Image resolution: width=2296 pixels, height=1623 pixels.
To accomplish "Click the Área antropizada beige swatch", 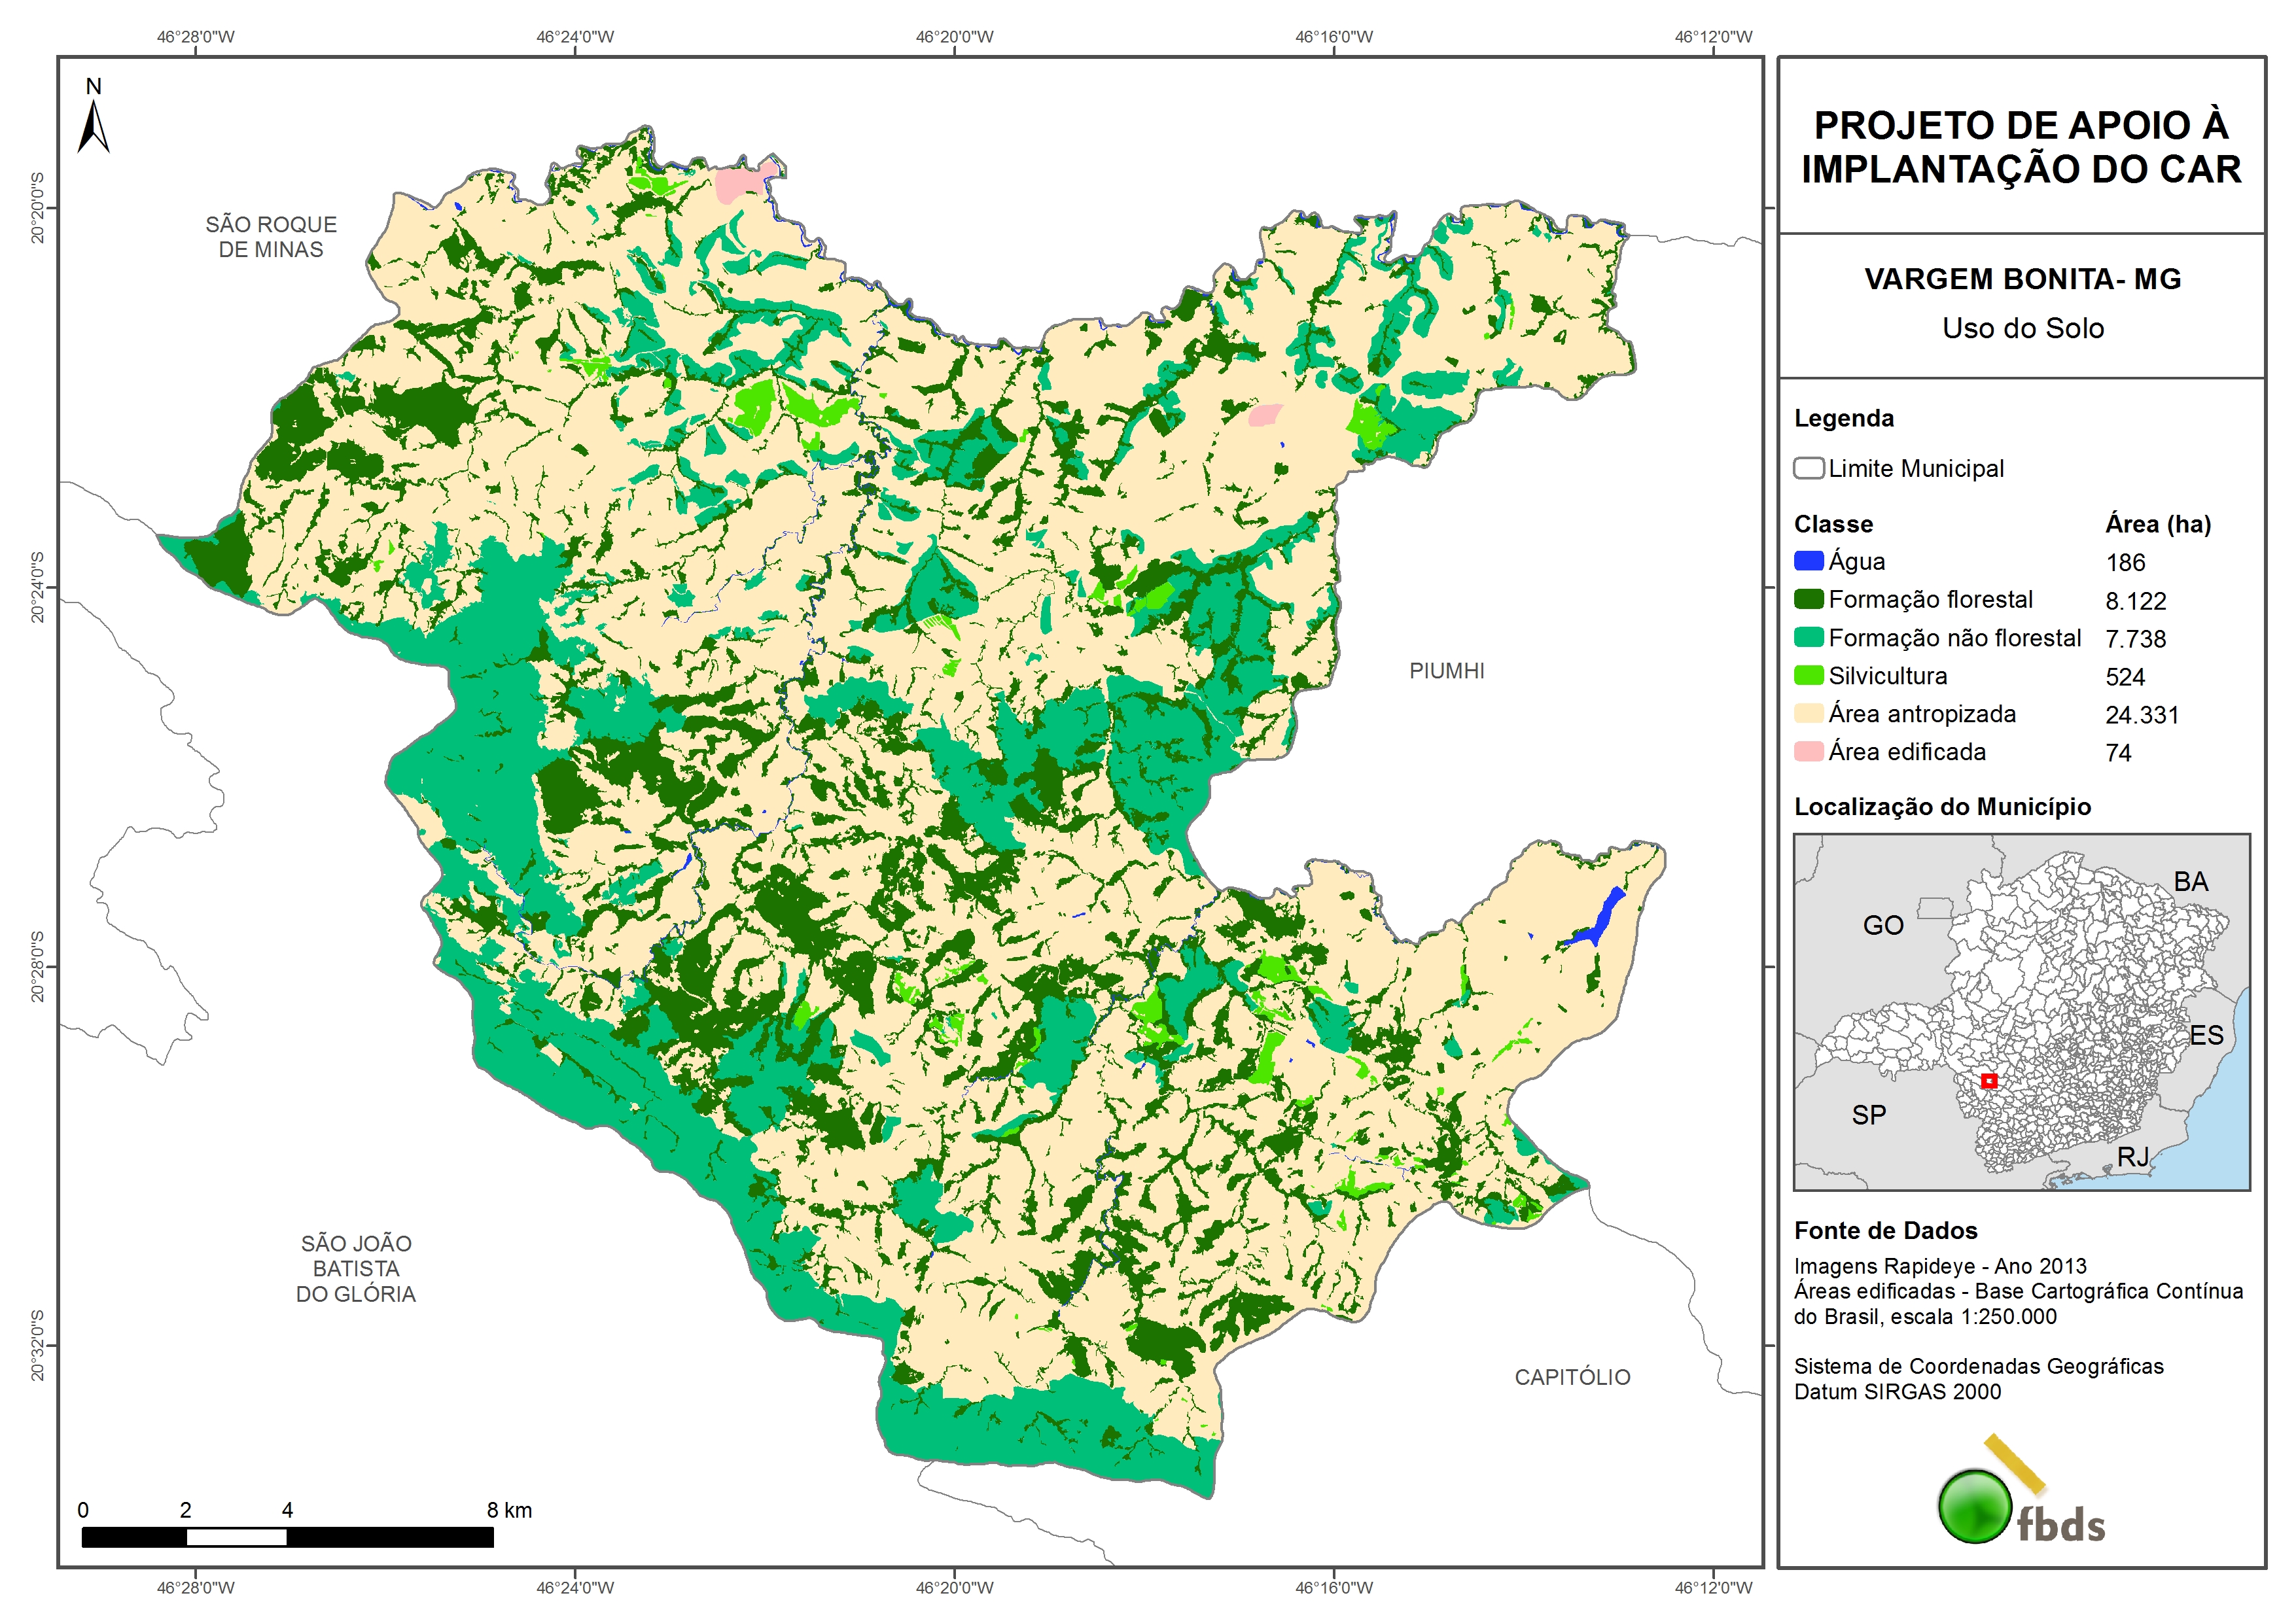I will click(1808, 713).
